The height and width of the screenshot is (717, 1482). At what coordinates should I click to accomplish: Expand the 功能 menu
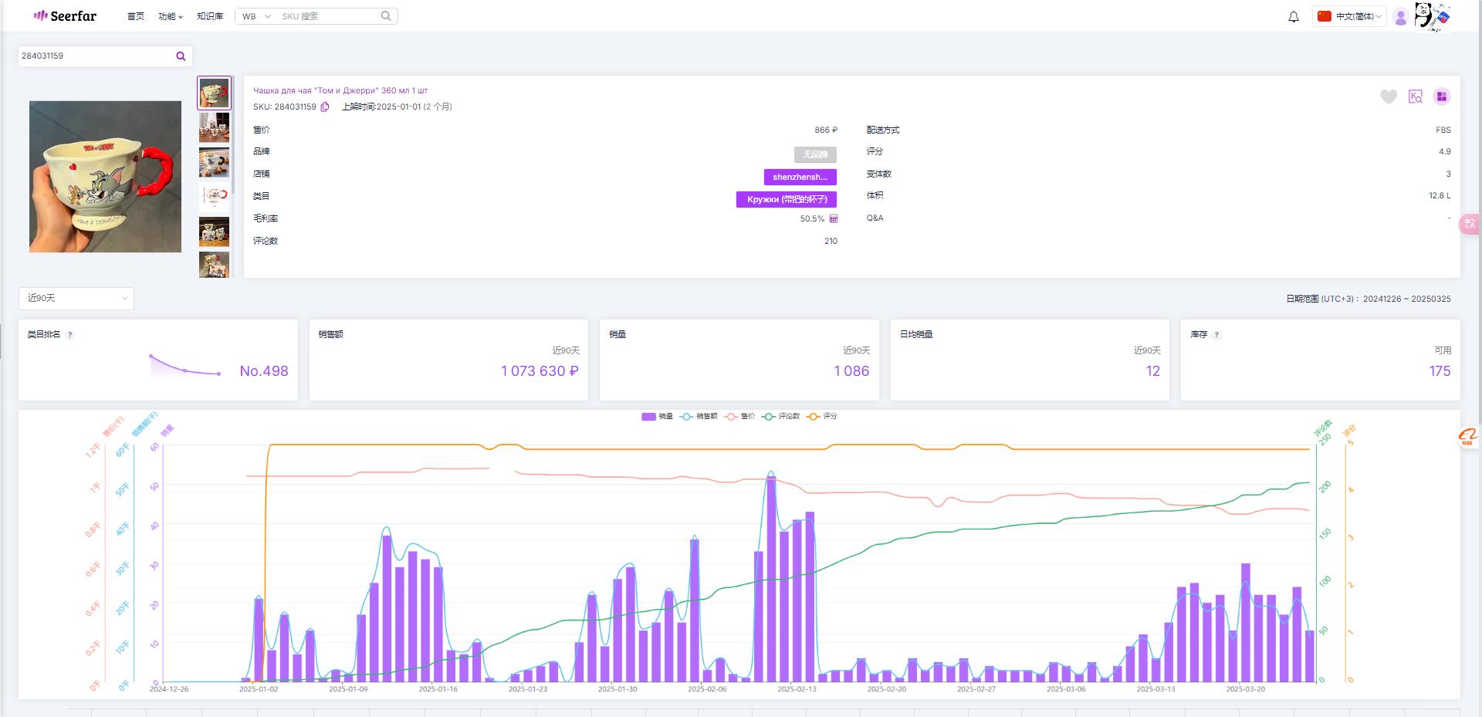(x=171, y=16)
